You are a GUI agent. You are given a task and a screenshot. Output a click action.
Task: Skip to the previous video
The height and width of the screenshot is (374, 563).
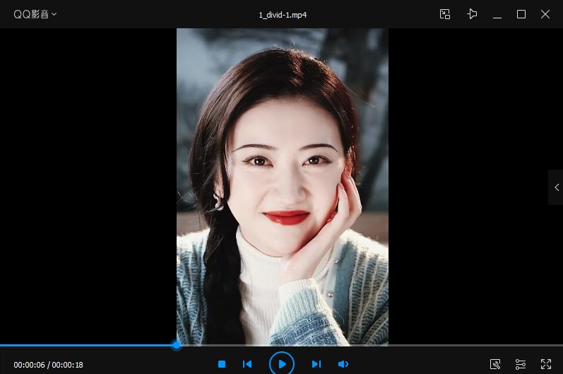(247, 364)
